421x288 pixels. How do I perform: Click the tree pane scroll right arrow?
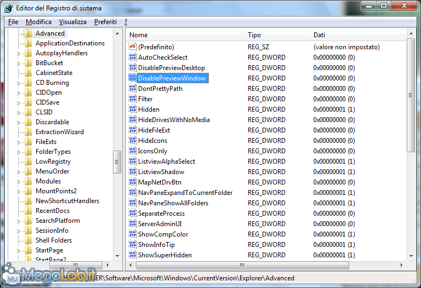point(107,265)
